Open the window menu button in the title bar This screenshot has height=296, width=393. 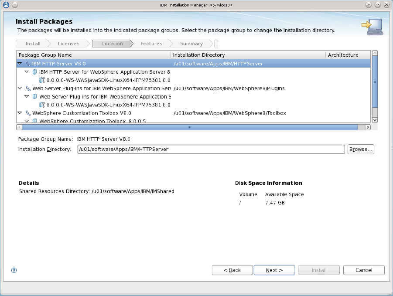(x=15, y=5)
